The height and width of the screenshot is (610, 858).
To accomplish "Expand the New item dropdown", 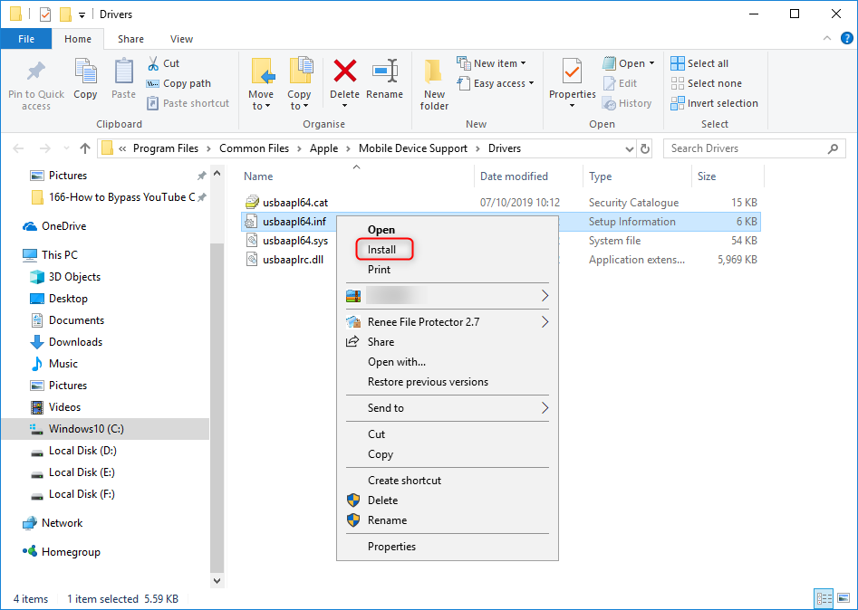I will click(523, 63).
